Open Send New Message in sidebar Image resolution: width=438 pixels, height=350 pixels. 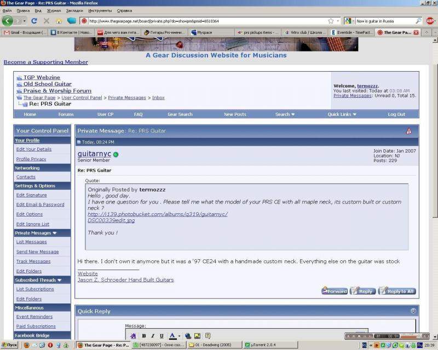(x=37, y=252)
